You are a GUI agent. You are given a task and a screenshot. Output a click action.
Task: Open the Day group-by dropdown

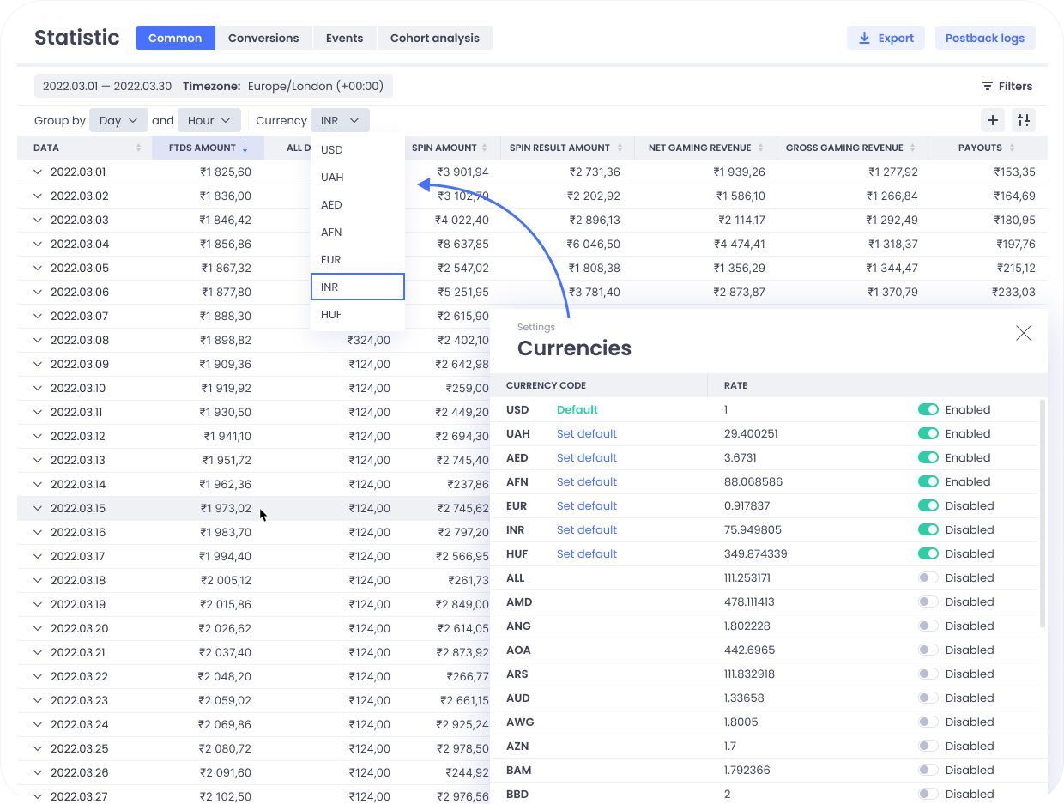point(118,121)
